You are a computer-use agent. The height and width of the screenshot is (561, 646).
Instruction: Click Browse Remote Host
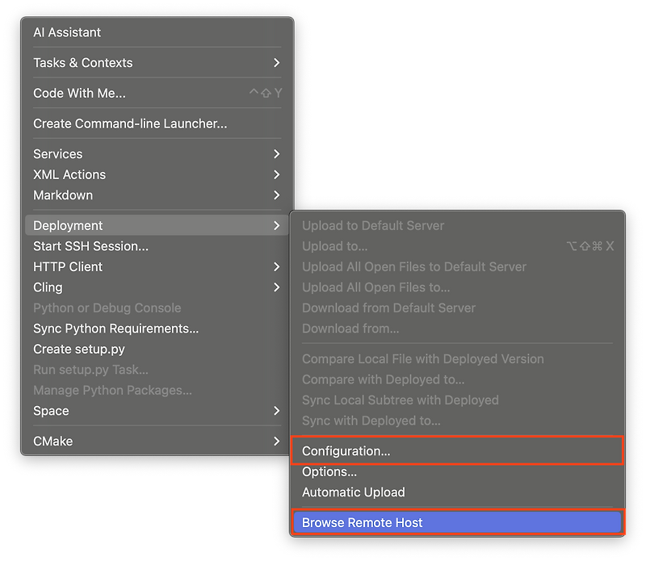click(363, 523)
